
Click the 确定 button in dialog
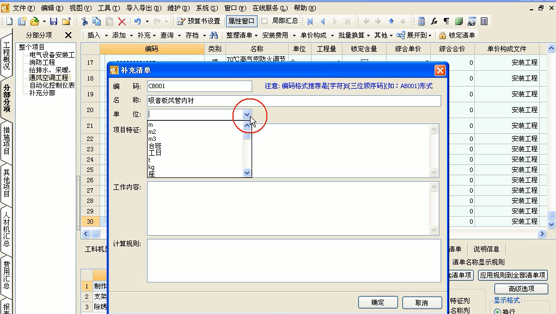click(377, 303)
